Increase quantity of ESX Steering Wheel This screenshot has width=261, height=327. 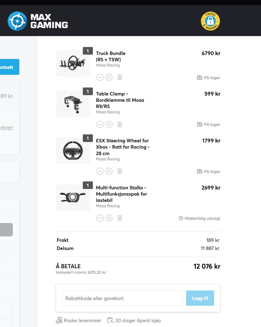pyautogui.click(x=109, y=171)
